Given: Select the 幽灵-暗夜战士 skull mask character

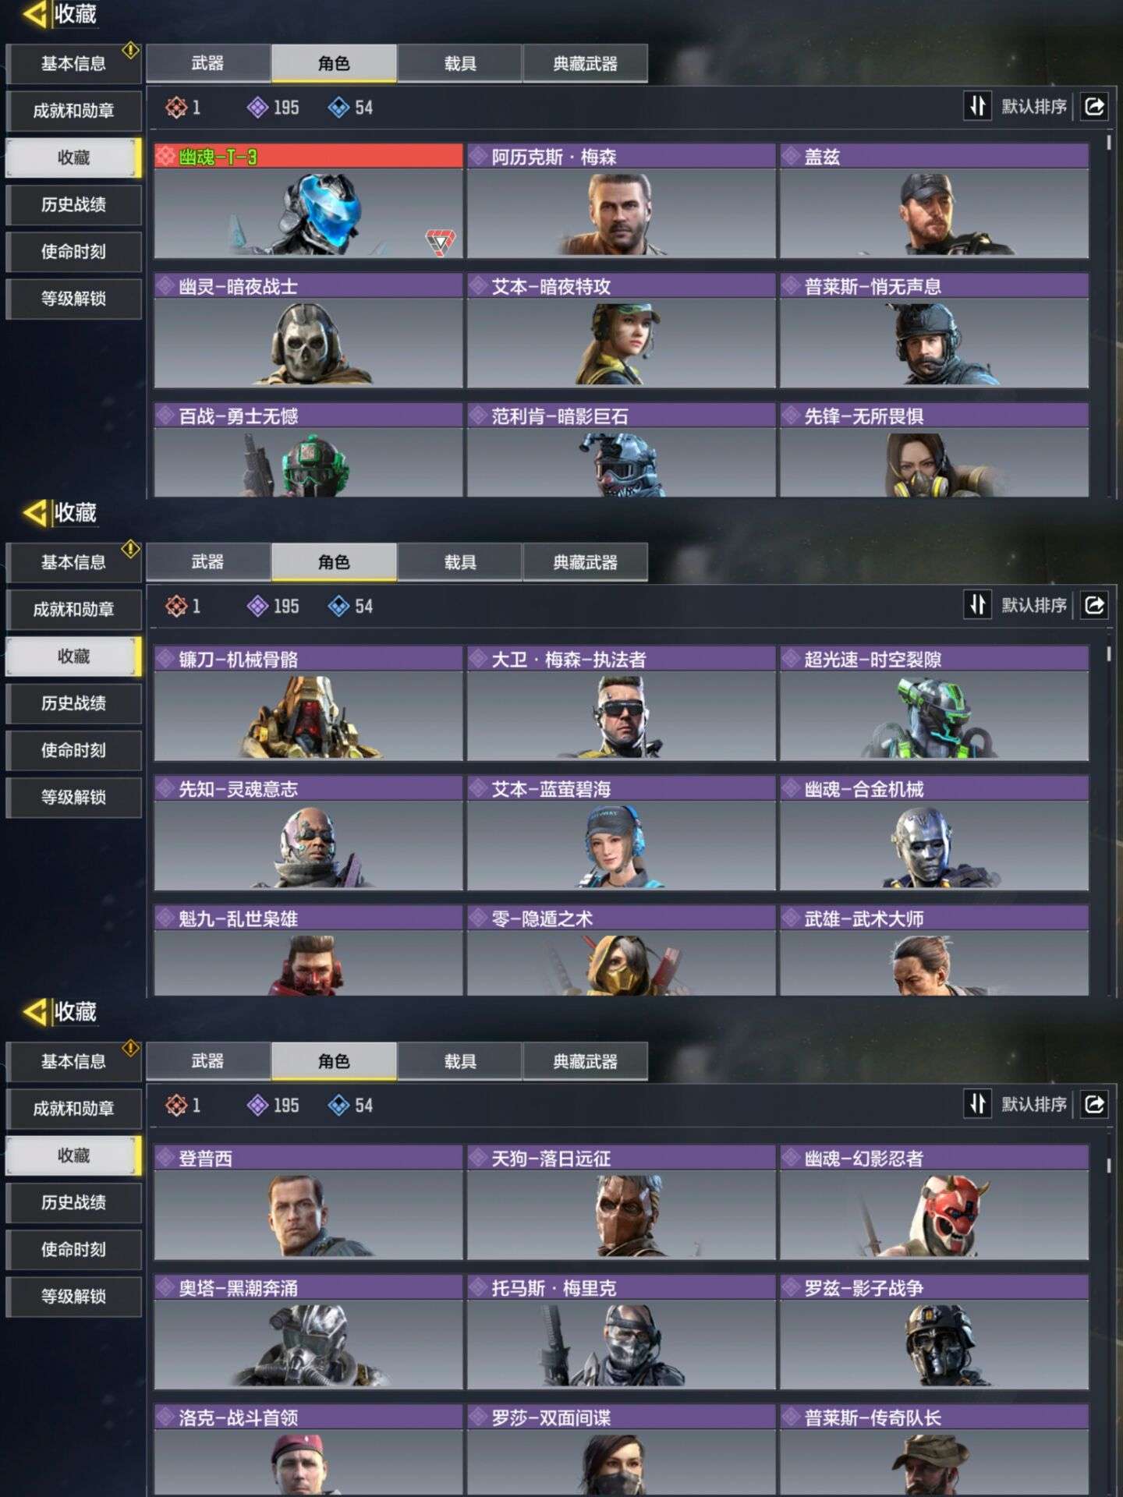Looking at the screenshot, I should click(308, 330).
